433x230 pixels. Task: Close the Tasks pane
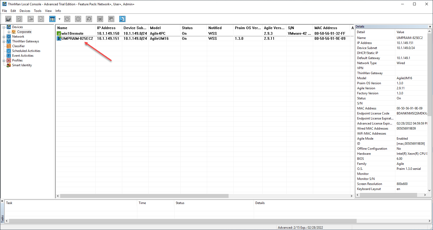point(2,201)
